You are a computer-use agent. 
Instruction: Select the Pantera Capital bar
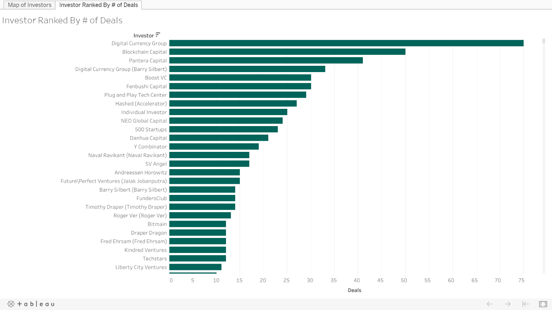coord(266,60)
